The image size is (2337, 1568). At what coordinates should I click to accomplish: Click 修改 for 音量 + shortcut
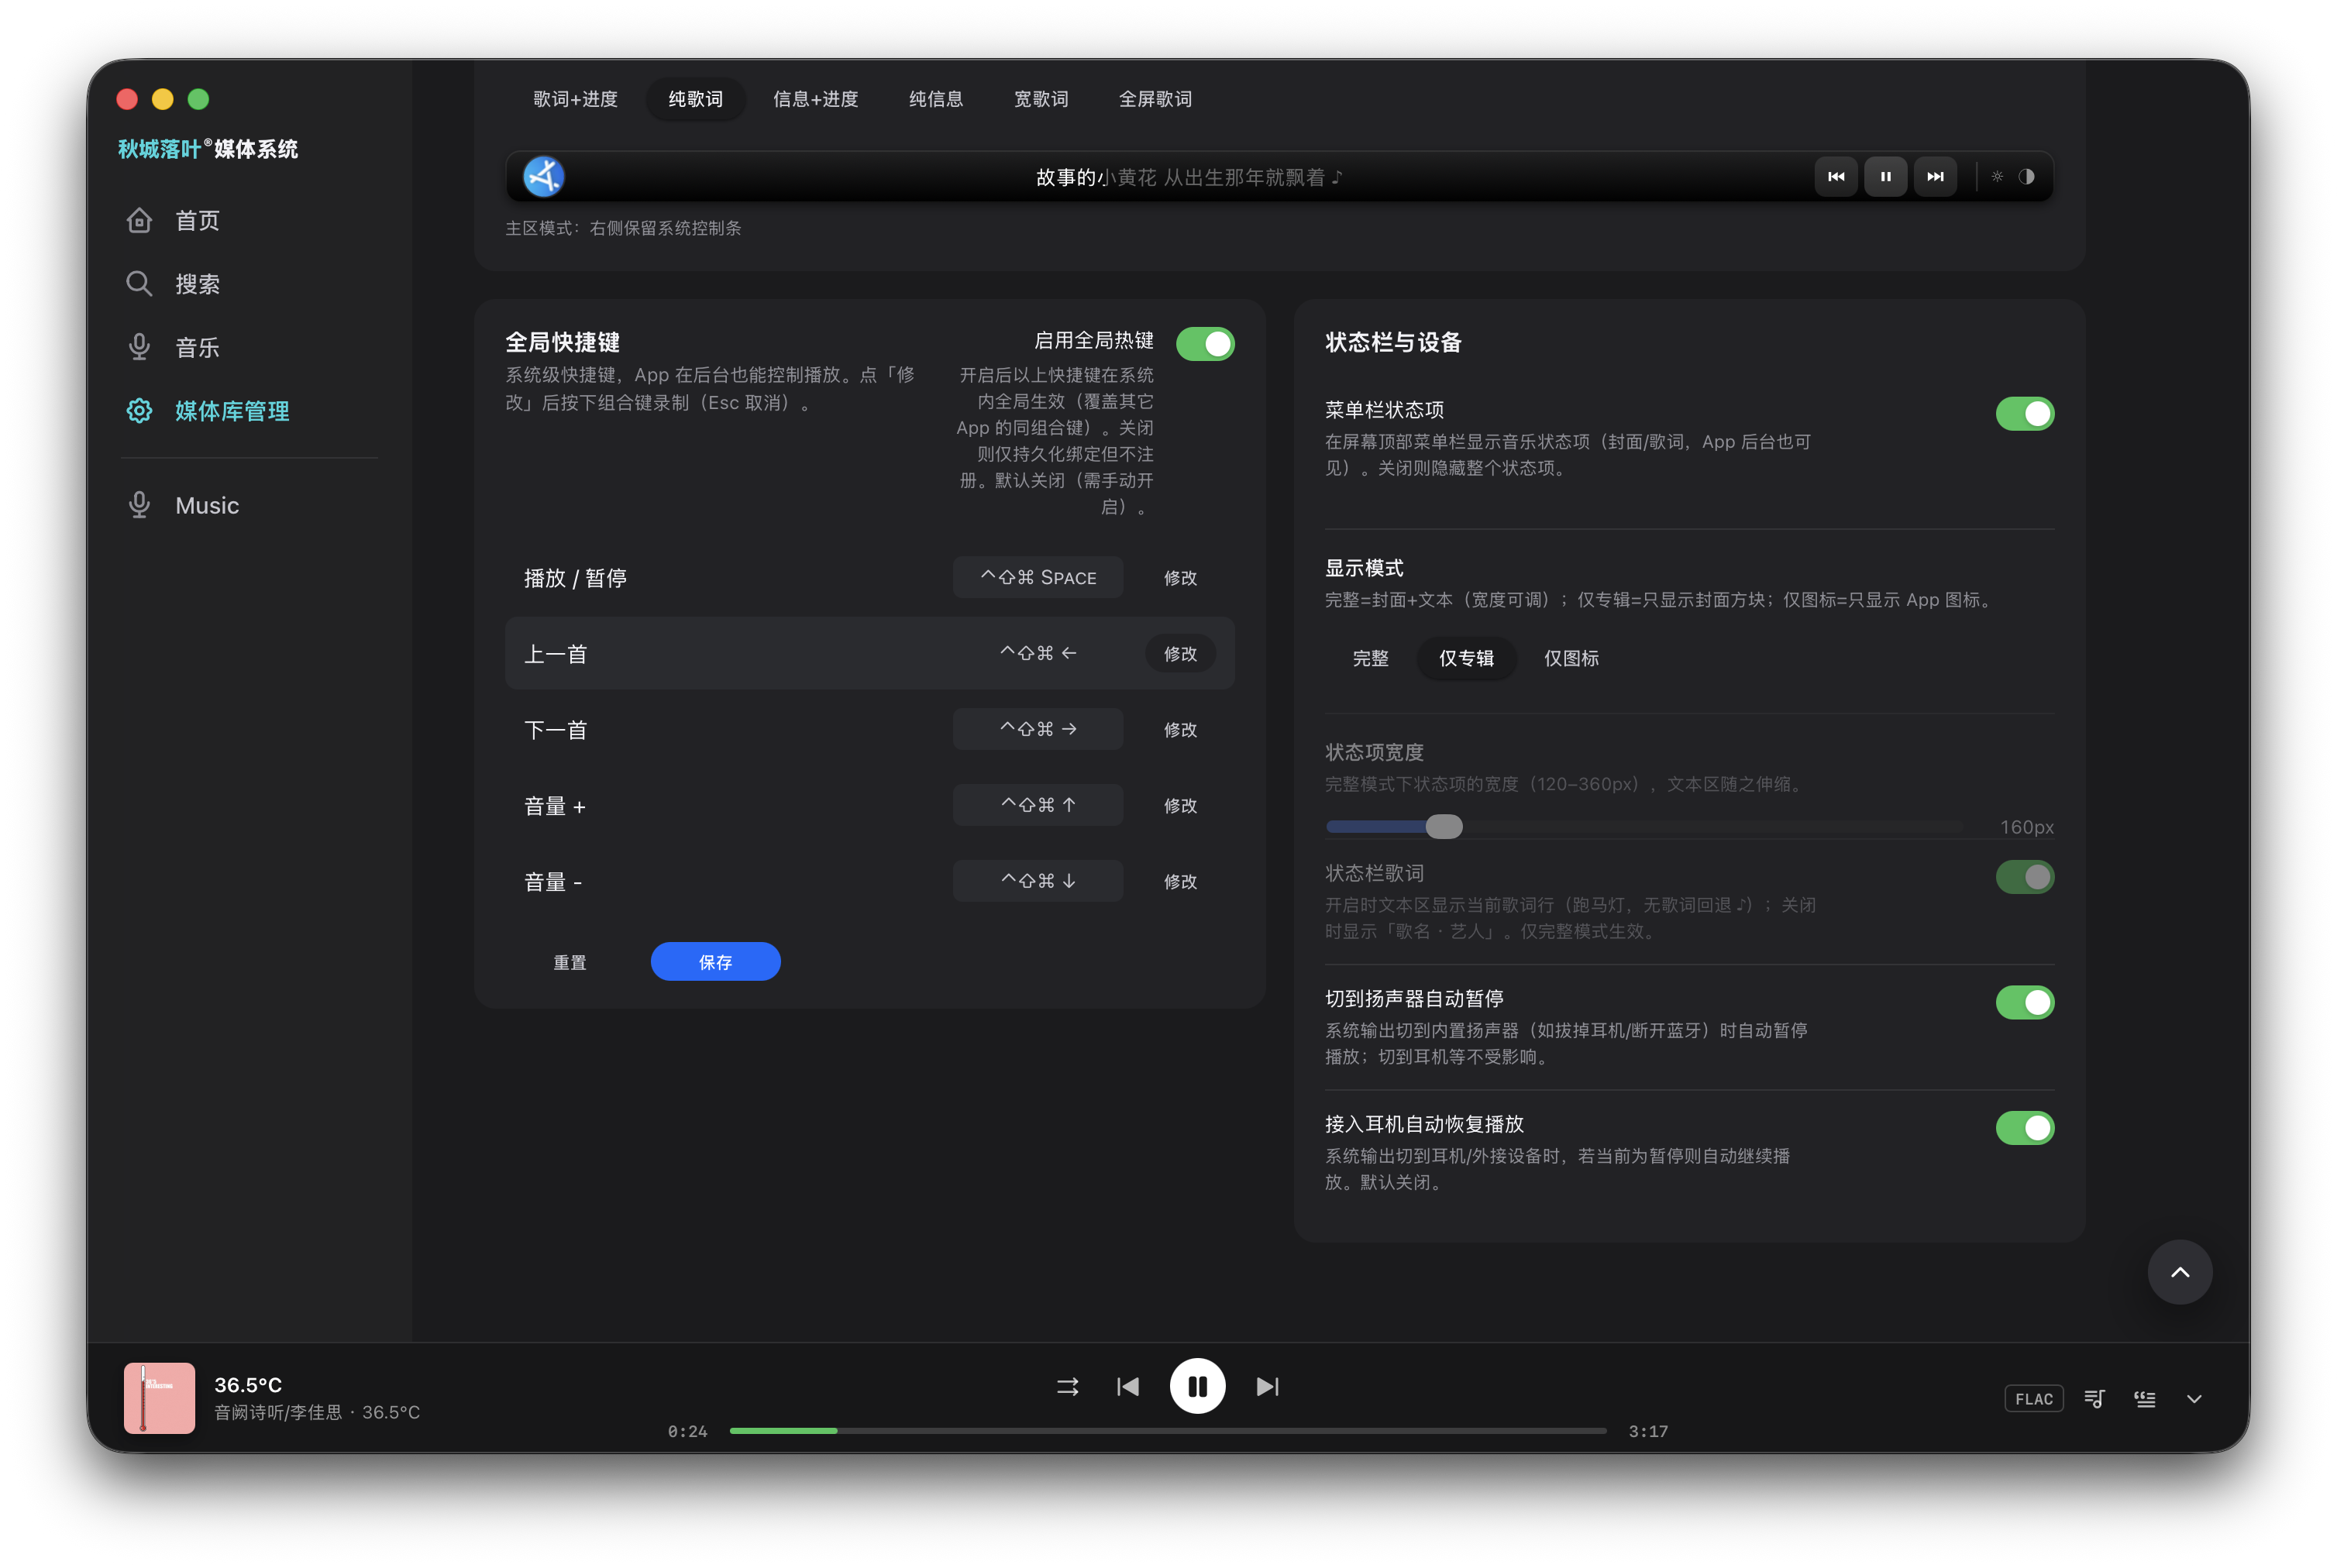(1180, 805)
